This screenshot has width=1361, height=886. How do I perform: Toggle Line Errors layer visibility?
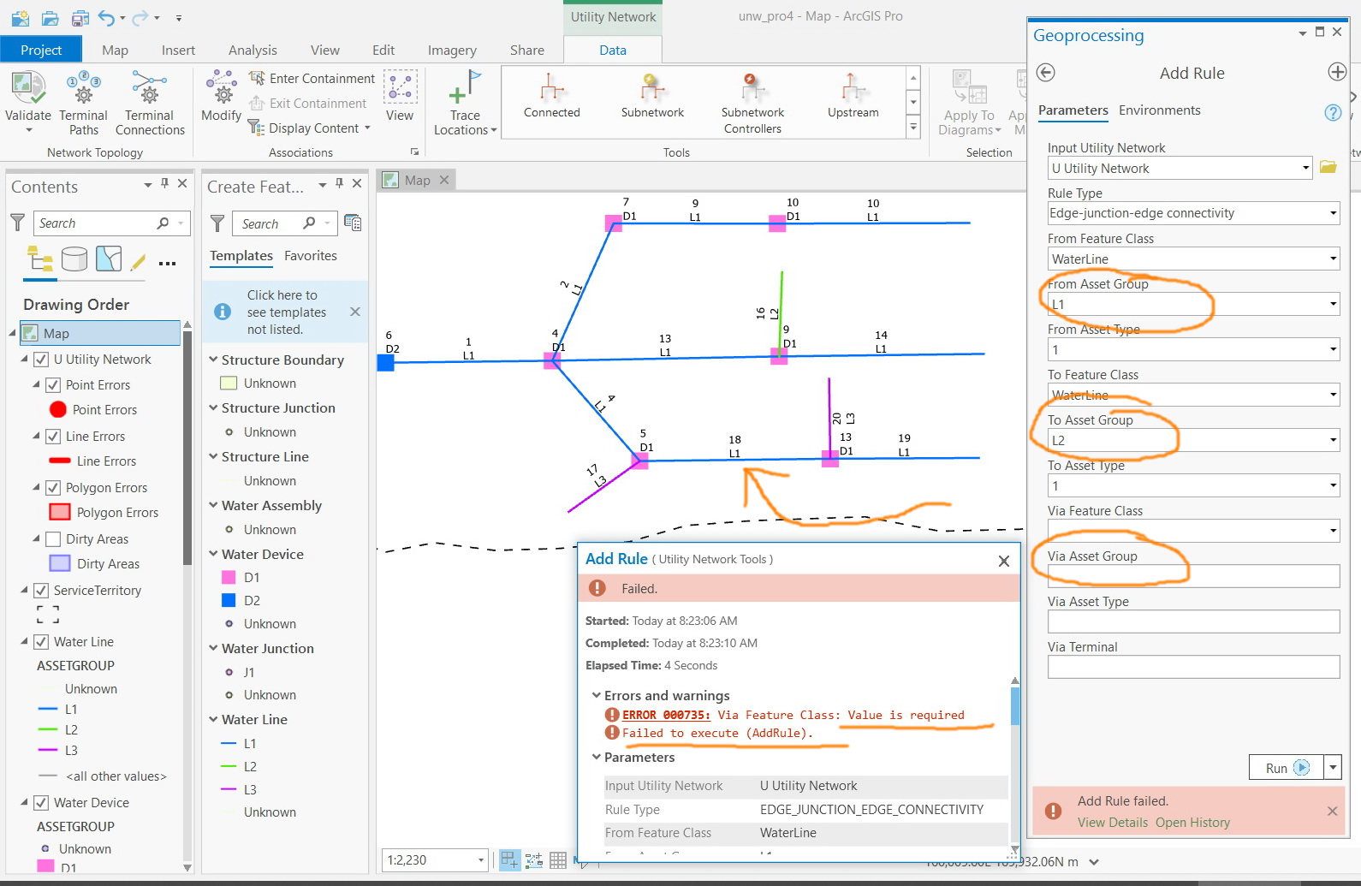coord(53,437)
